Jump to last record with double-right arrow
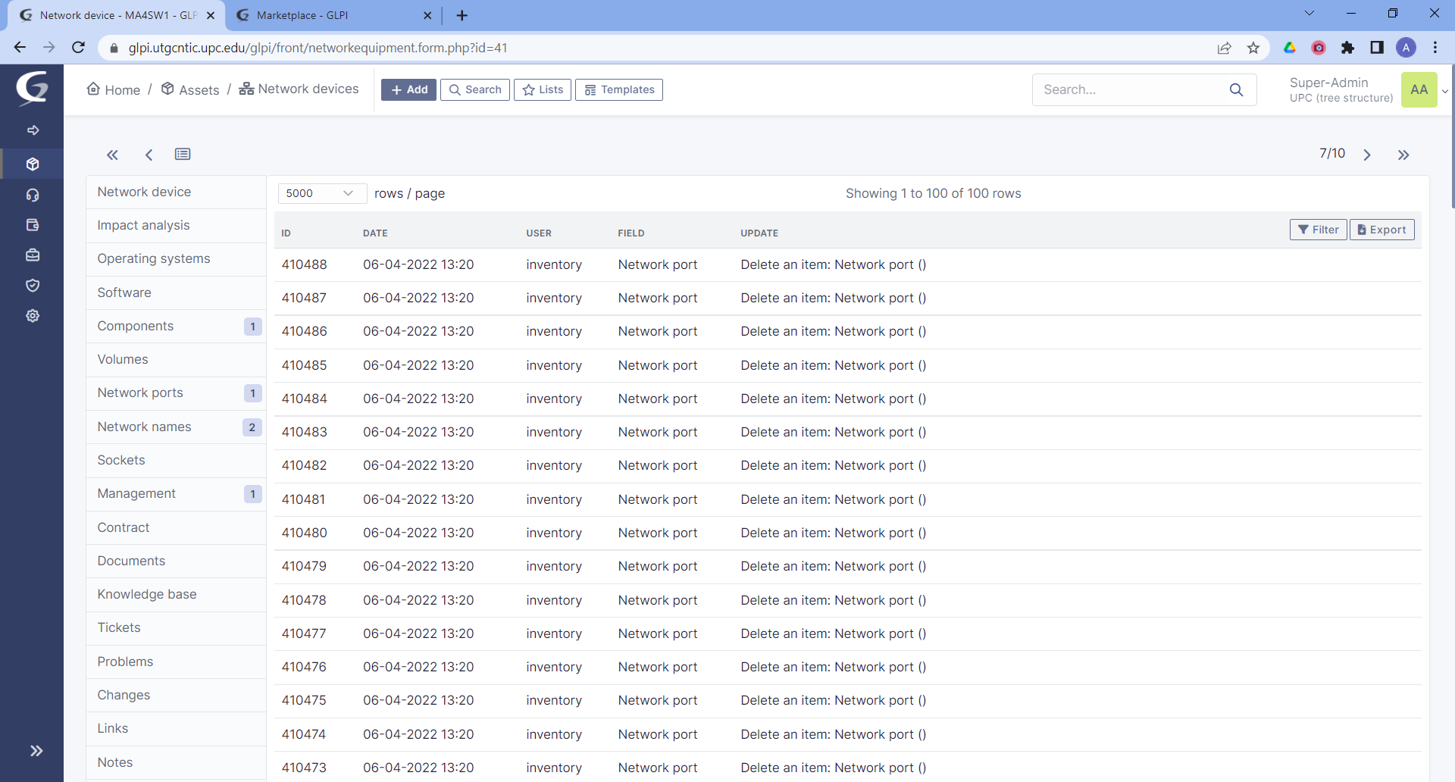Image resolution: width=1455 pixels, height=782 pixels. pyautogui.click(x=1403, y=155)
